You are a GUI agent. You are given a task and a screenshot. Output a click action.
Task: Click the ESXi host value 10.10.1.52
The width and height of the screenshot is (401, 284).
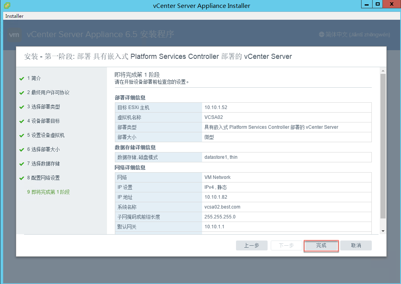coord(216,107)
